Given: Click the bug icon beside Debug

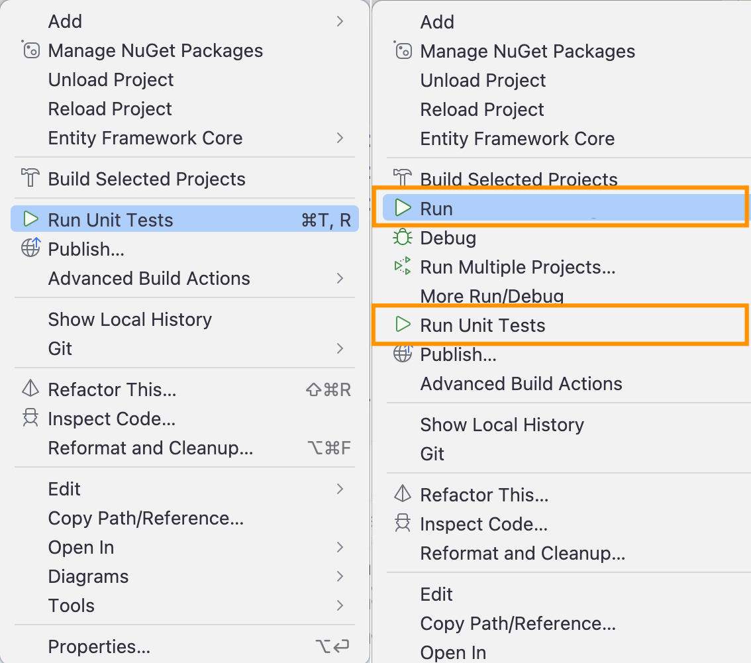Looking at the screenshot, I should 403,236.
